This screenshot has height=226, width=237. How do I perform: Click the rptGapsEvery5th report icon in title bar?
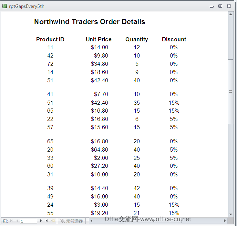[4, 6]
